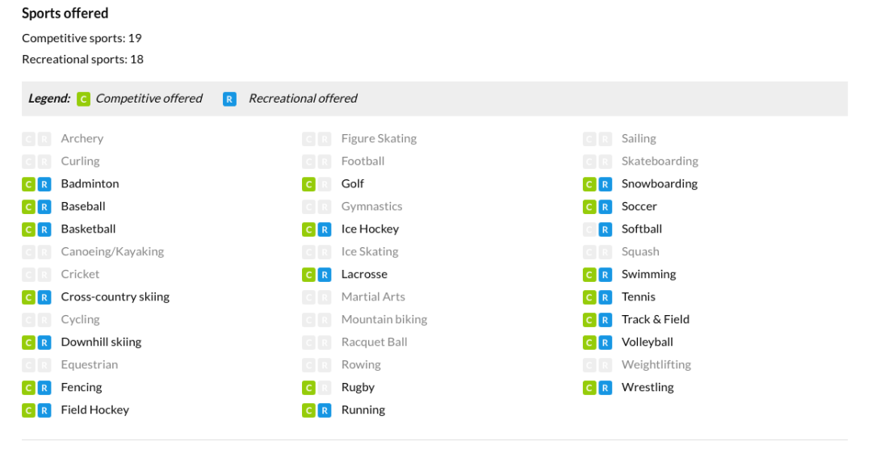Screen dimensions: 872x450
Task: Click the blue R icon beside Baseball
Action: (x=44, y=207)
